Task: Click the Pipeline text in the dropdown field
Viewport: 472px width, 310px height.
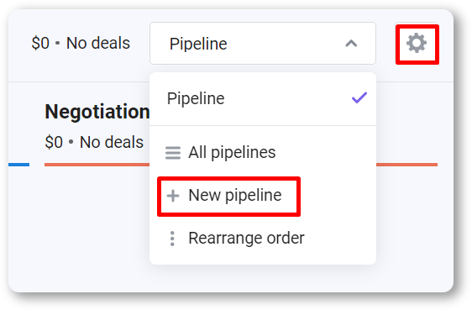Action: [198, 45]
